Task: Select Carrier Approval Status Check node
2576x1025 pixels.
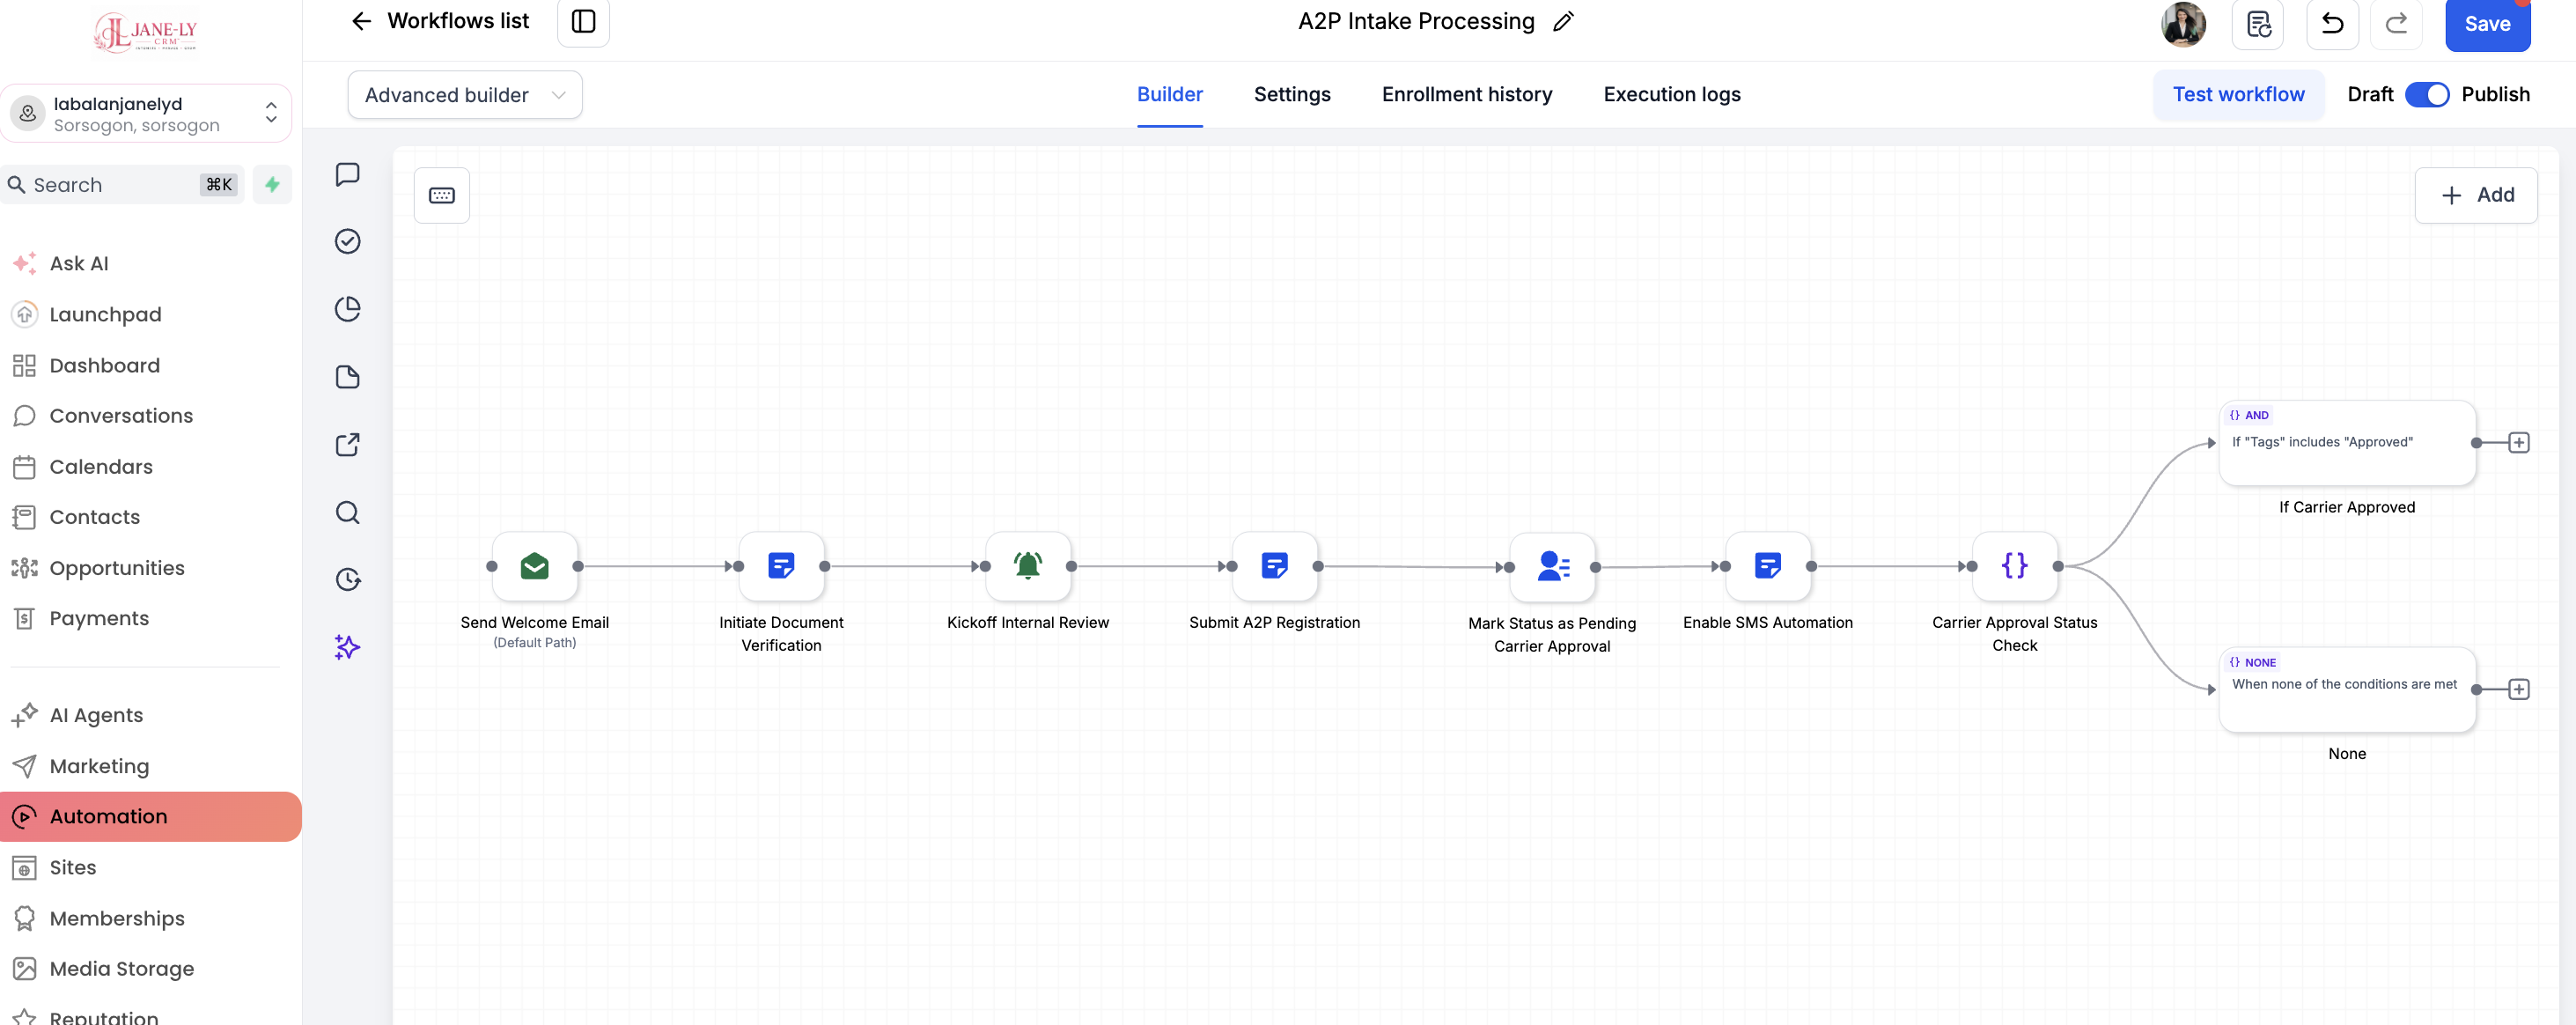Action: 2014,566
